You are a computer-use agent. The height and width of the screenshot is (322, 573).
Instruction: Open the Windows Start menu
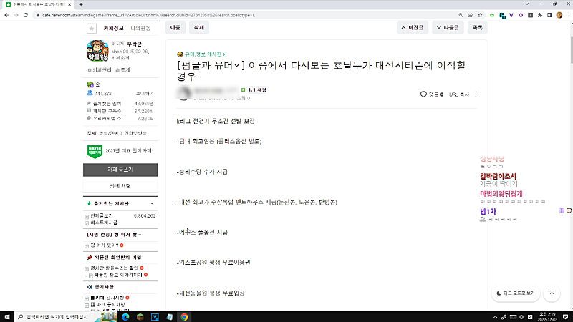tap(7, 317)
